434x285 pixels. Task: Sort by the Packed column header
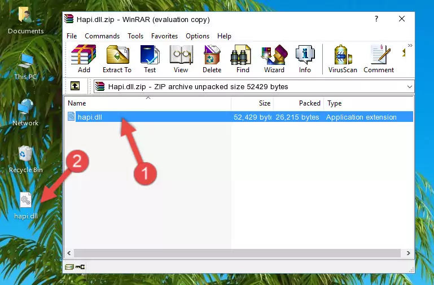[x=299, y=103]
